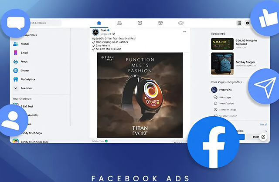Open the Bombay Trooper ad title

pyautogui.click(x=245, y=62)
